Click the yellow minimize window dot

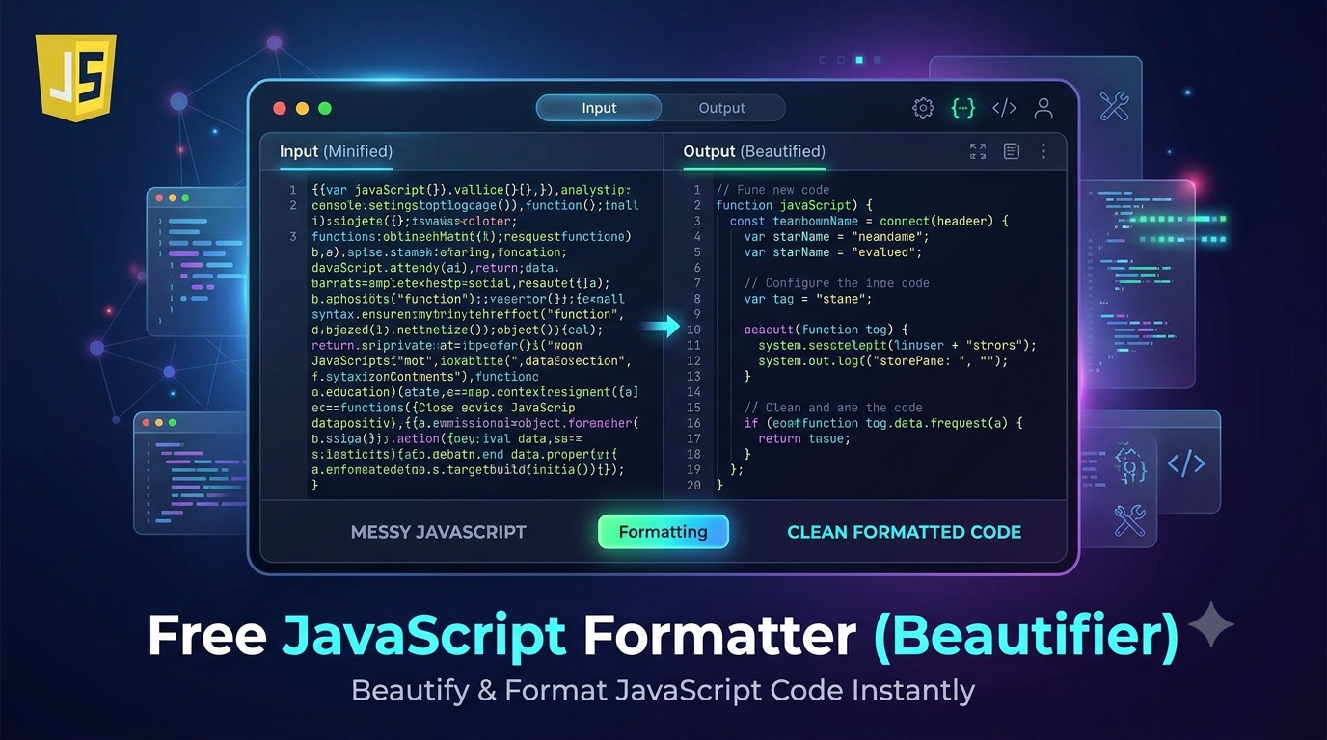coord(302,109)
